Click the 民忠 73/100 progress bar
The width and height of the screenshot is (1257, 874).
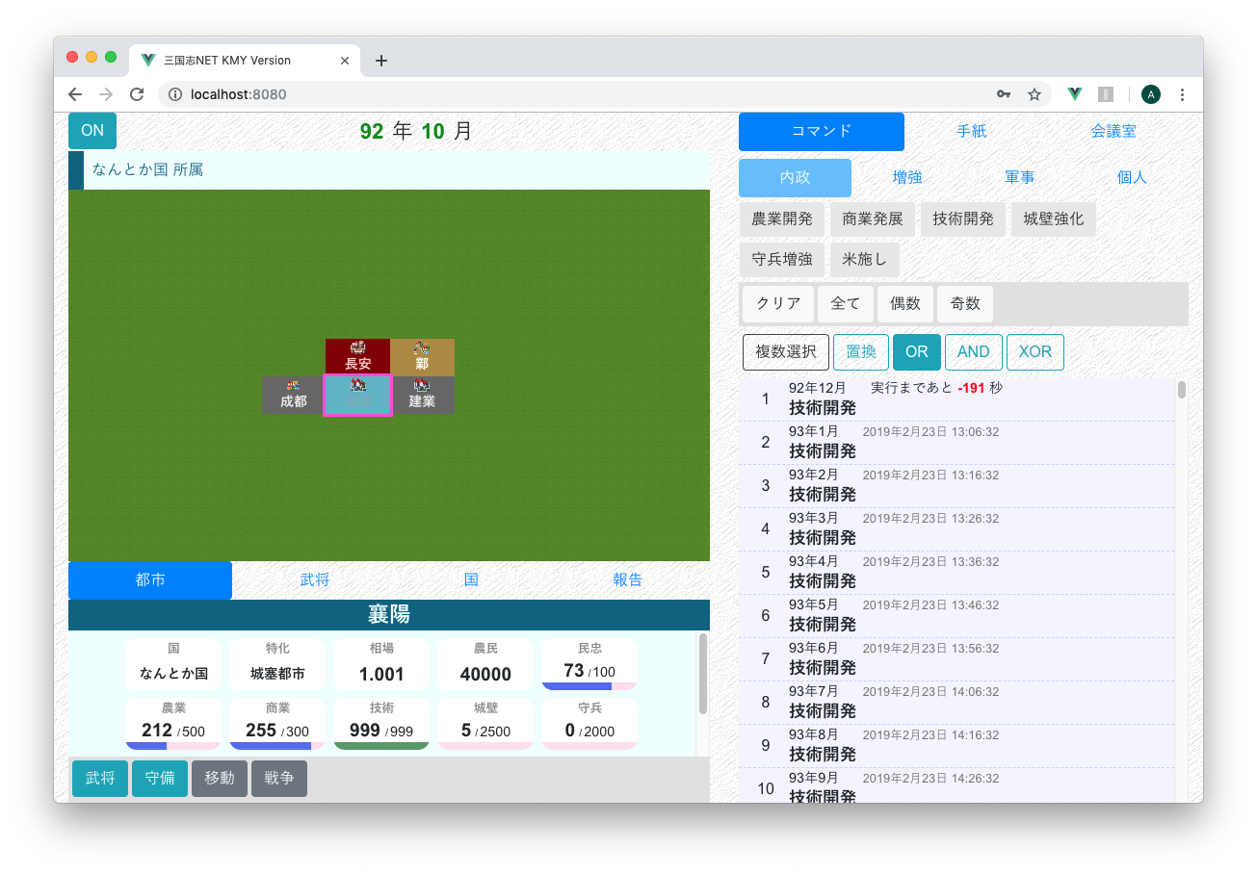pyautogui.click(x=589, y=686)
